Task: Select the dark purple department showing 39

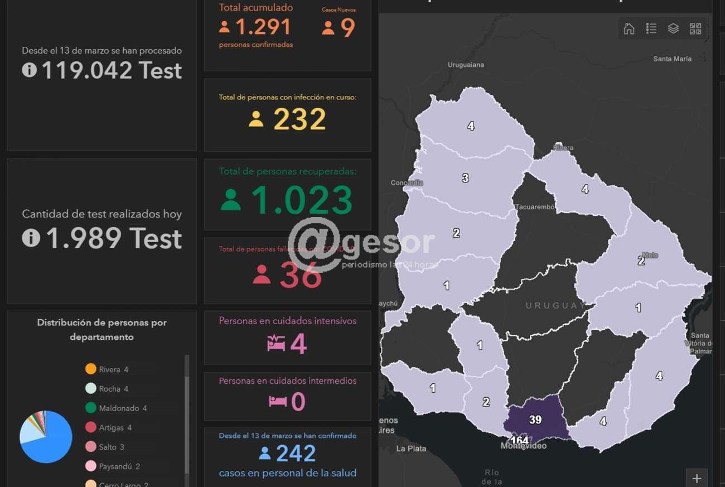Action: [534, 417]
